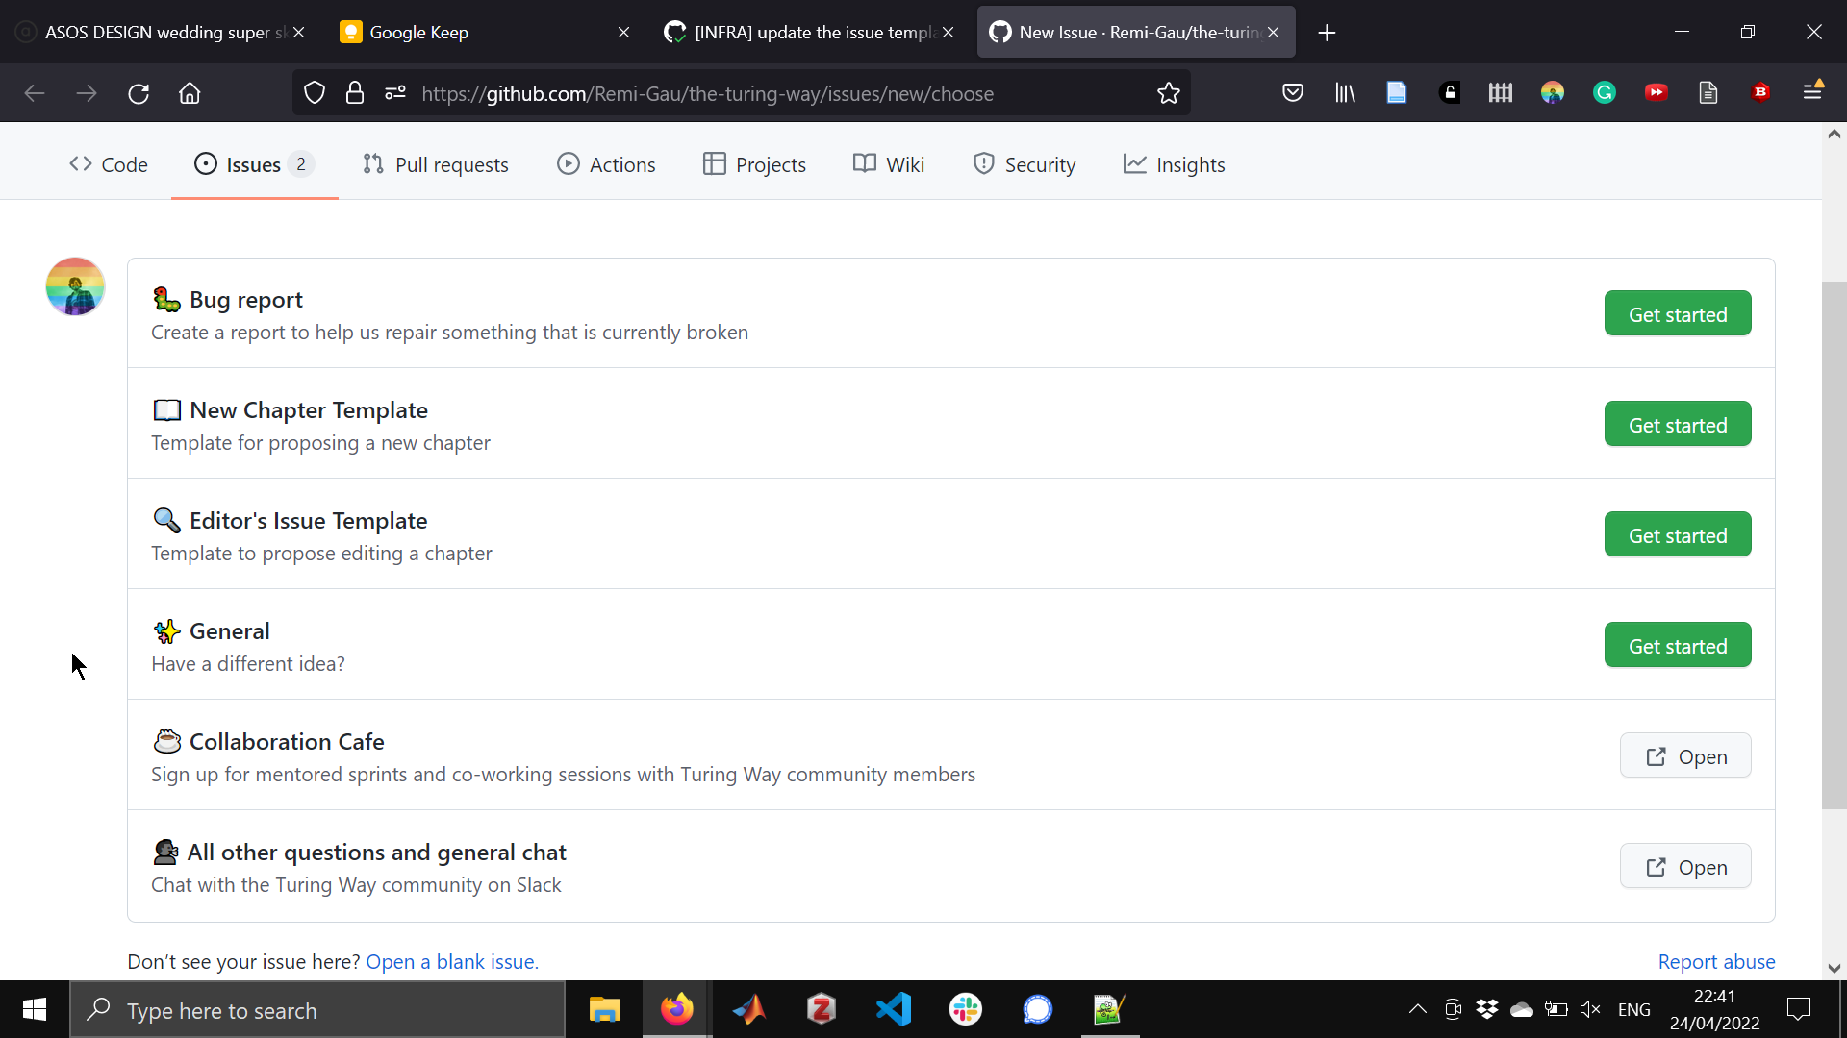This screenshot has height=1038, width=1847.
Task: Open the Firefox home page
Action: pos(190,93)
